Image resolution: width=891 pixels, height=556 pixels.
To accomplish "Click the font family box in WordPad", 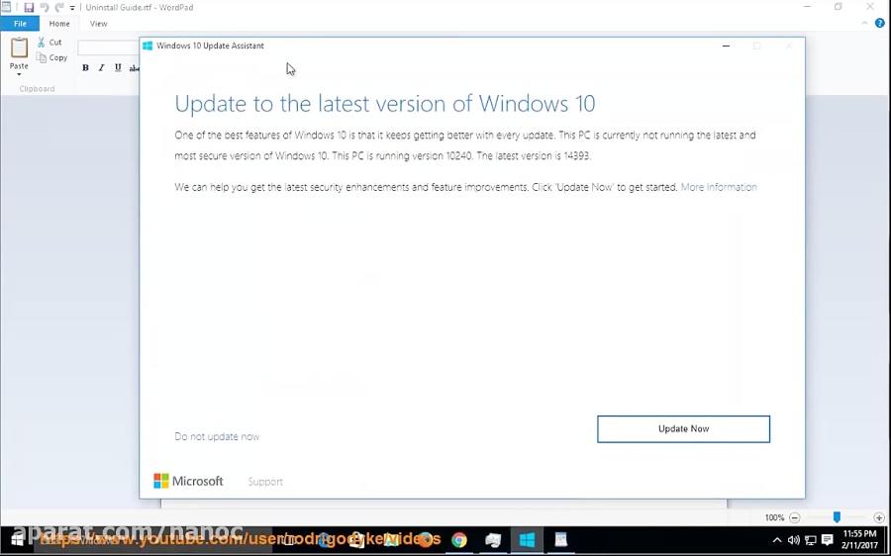I will click(108, 47).
